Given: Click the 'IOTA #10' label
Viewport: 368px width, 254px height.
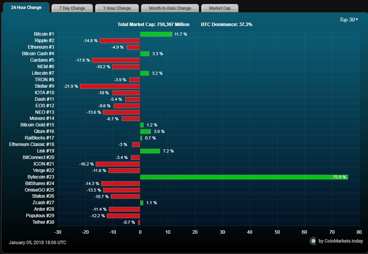Looking at the screenshot, I should pyautogui.click(x=44, y=92).
